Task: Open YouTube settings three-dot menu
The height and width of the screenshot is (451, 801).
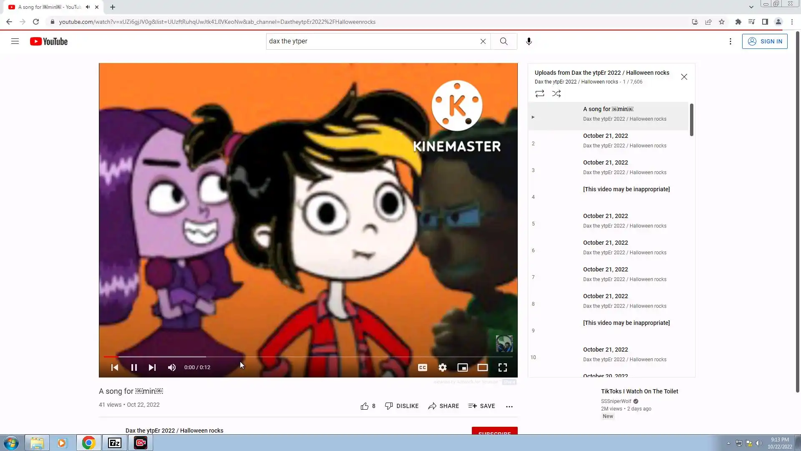Action: pyautogui.click(x=730, y=41)
